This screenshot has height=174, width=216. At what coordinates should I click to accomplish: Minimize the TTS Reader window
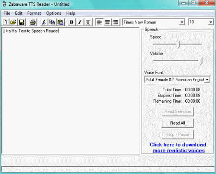183,3
